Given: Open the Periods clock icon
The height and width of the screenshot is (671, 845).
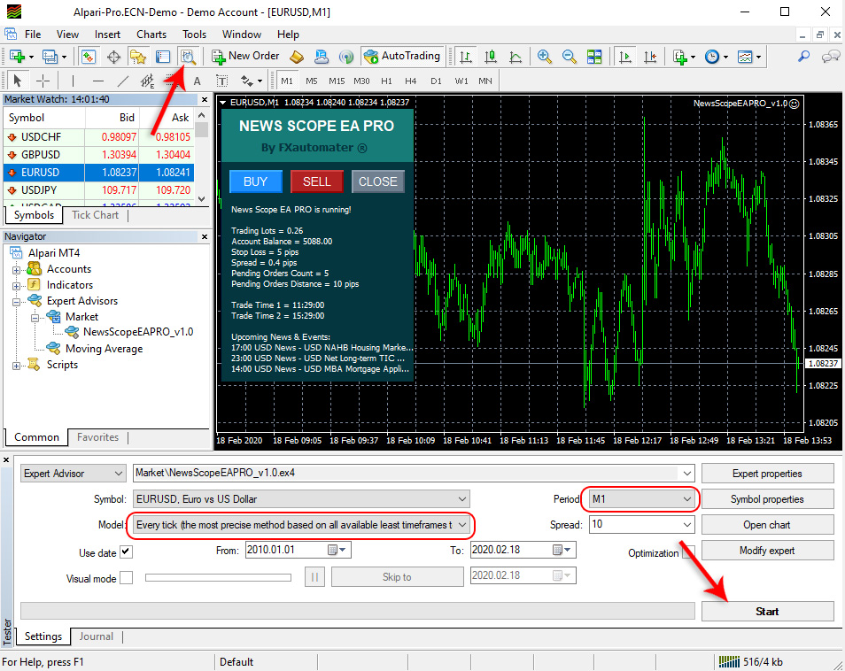Looking at the screenshot, I should point(712,57).
